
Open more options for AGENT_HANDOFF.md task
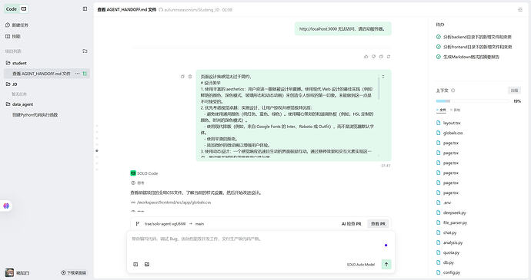pyautogui.click(x=78, y=74)
